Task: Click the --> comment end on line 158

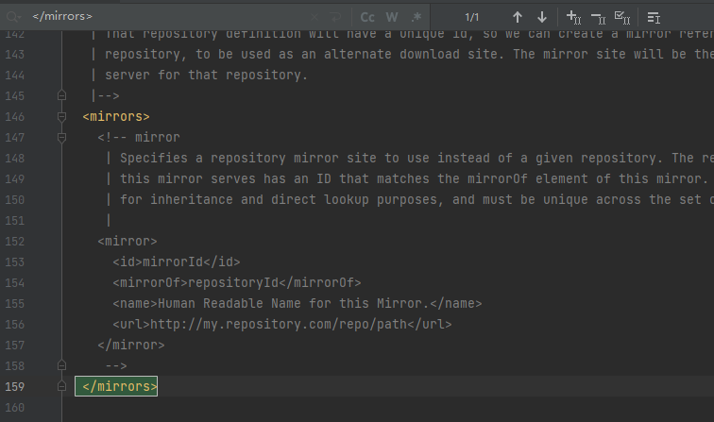Action: [116, 365]
